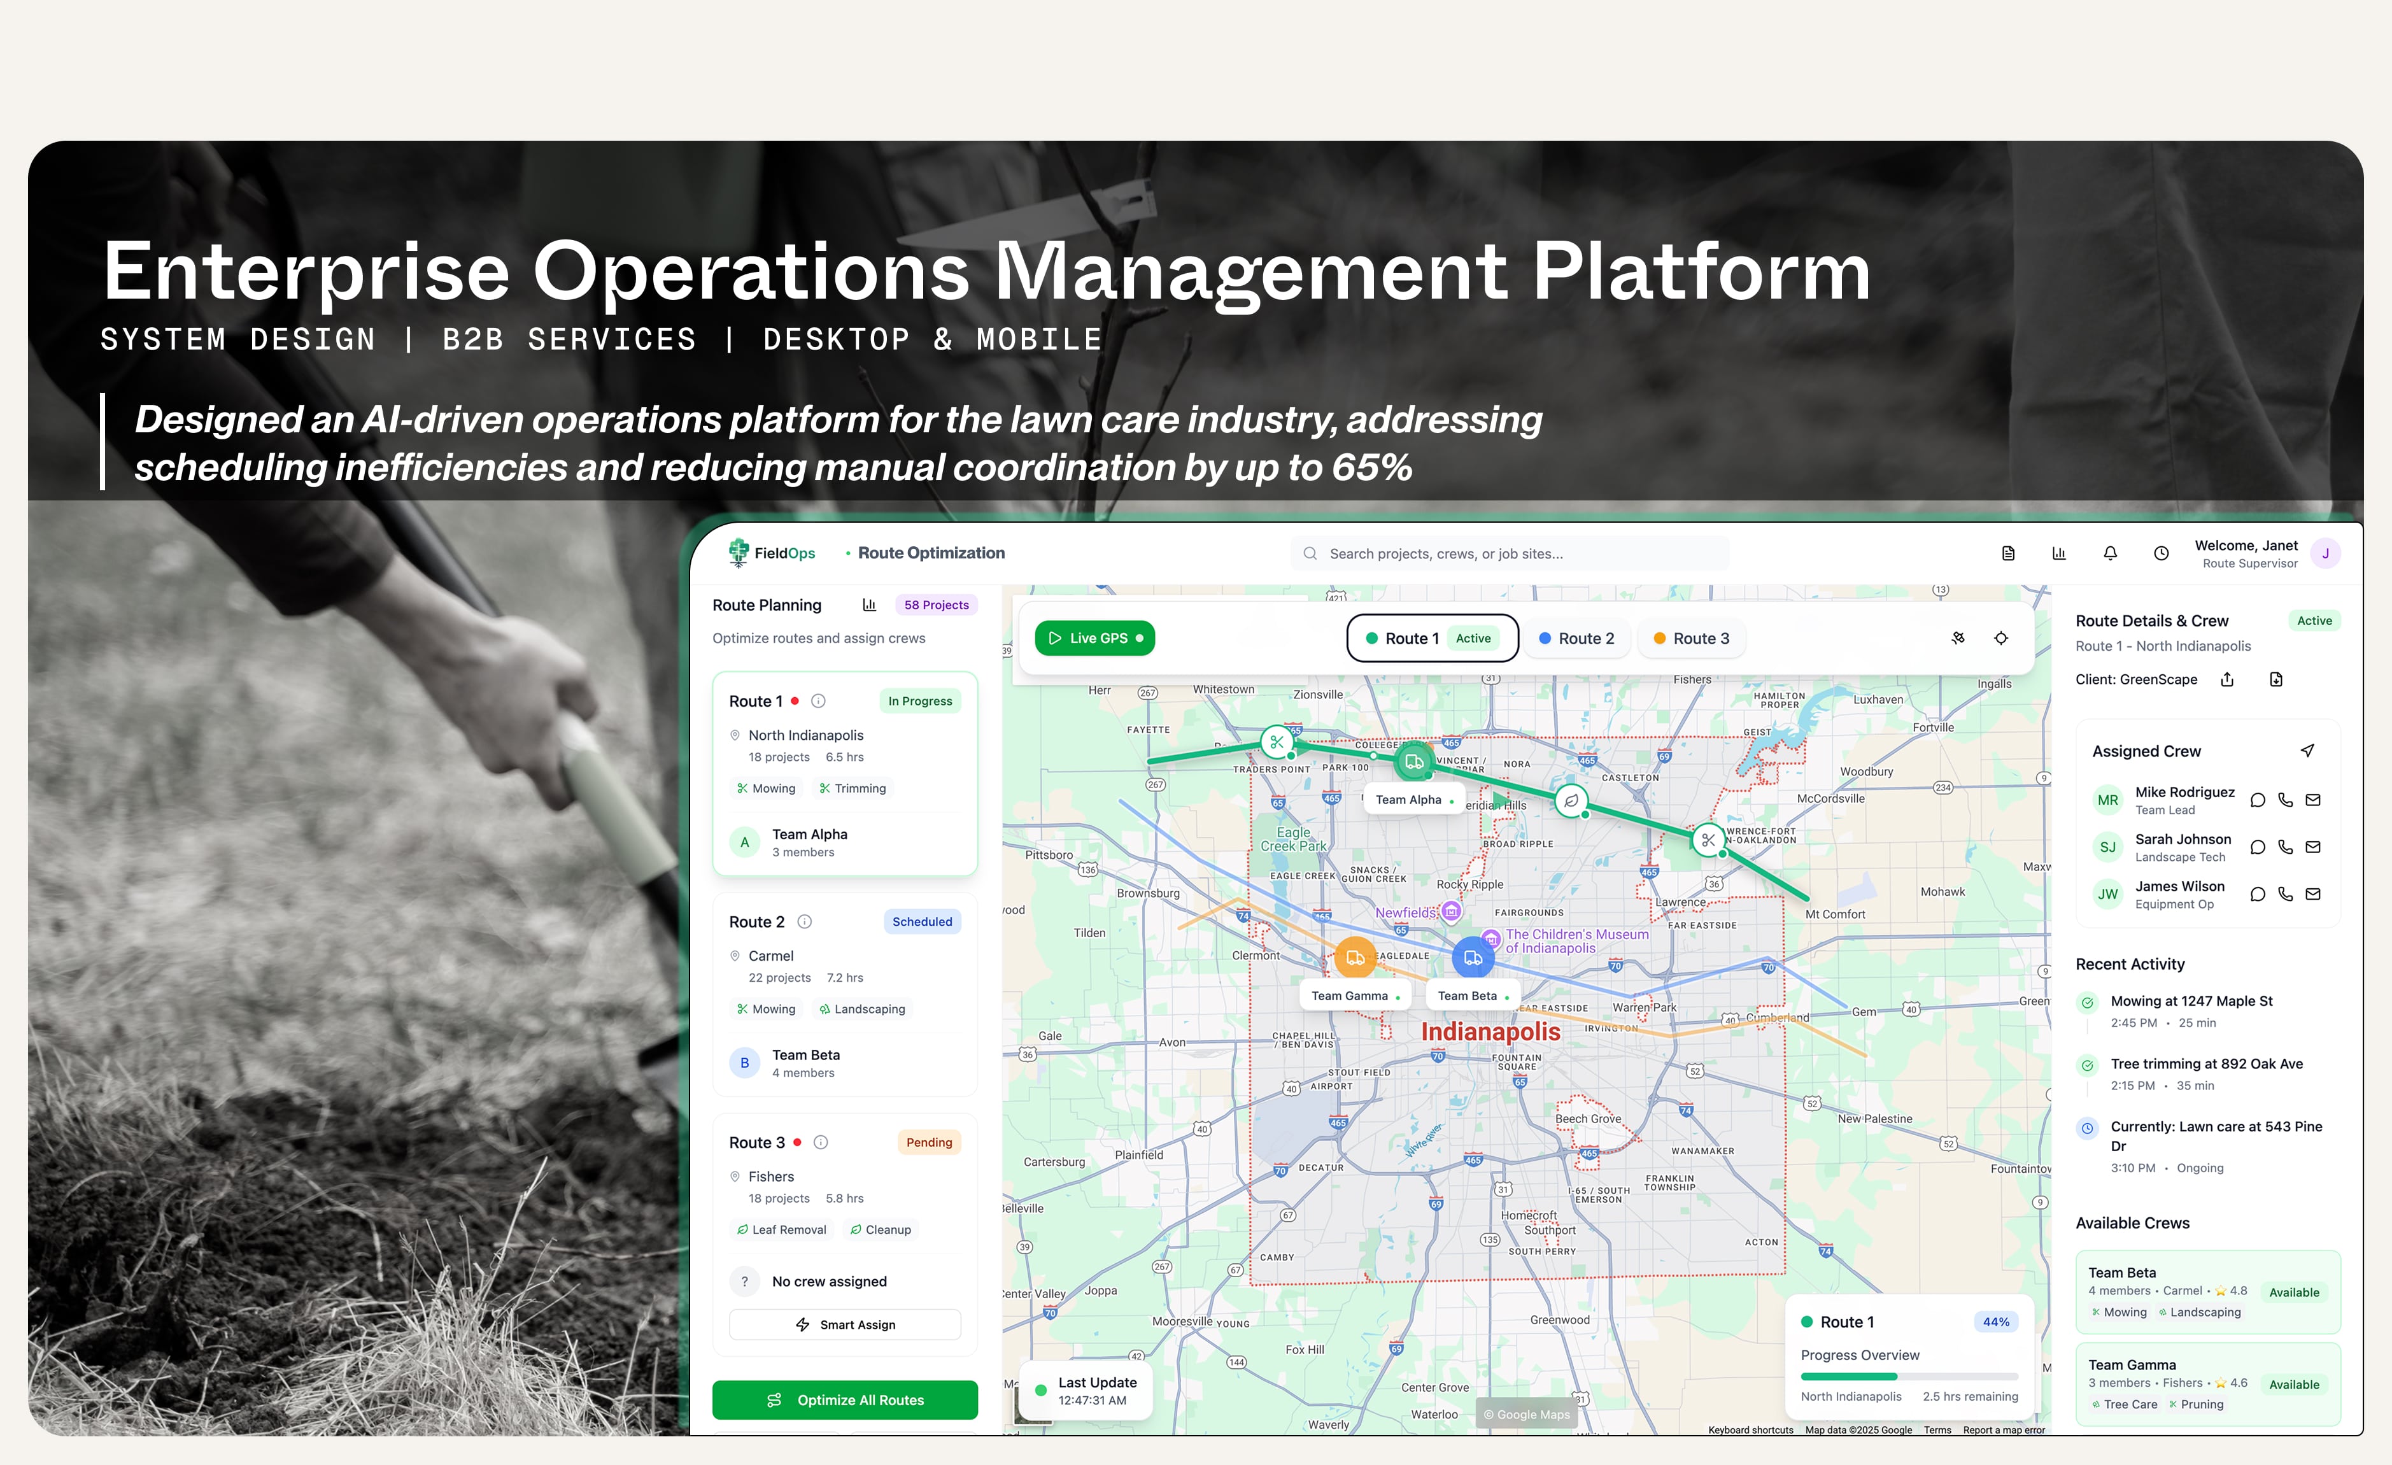This screenshot has width=2392, height=1465.
Task: Click Route 1 info icon in sidebar
Action: click(818, 701)
